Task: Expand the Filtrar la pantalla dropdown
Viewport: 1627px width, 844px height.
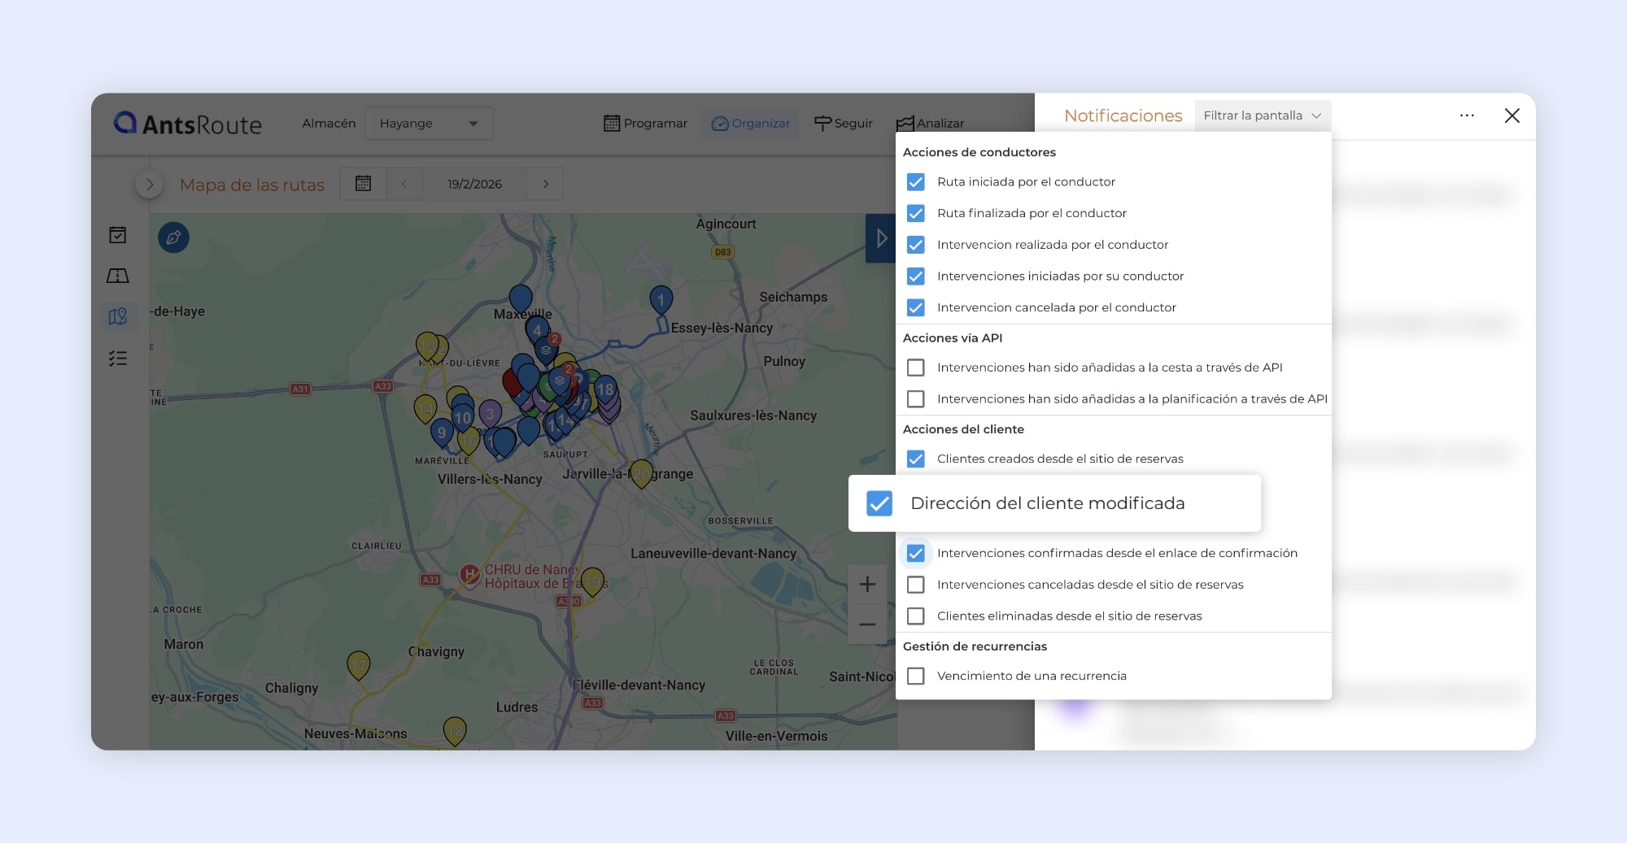Action: tap(1262, 115)
